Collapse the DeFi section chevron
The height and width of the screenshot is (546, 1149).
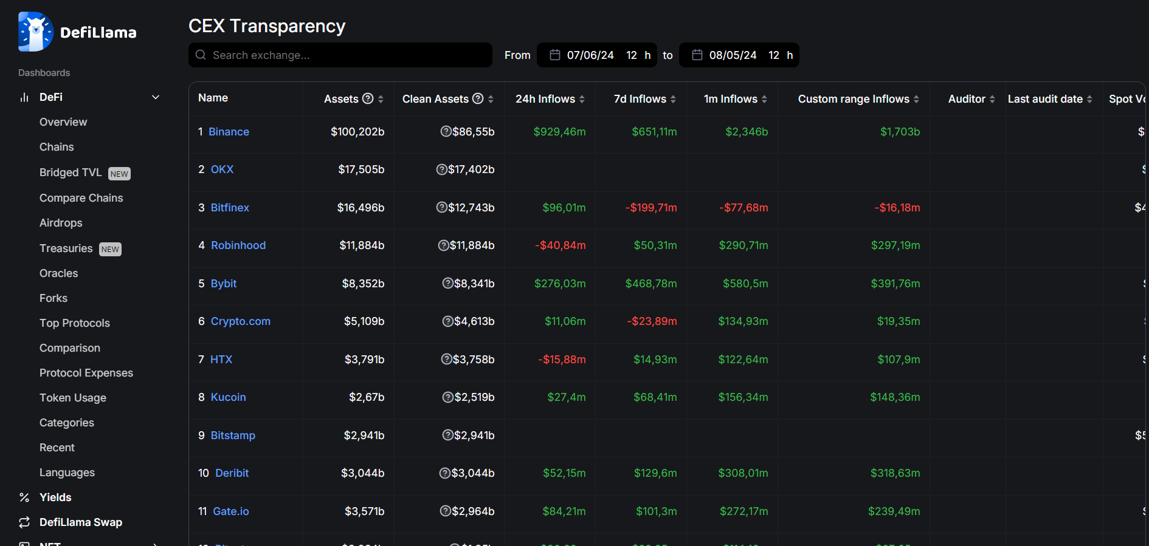pos(156,97)
